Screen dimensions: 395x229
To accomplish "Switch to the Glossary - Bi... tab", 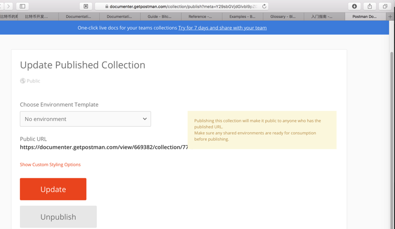I will point(283,17).
